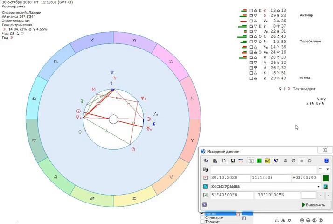333x224 pixels.
Task: Expand the dropdown next to the name field
Action: (x=327, y=169)
